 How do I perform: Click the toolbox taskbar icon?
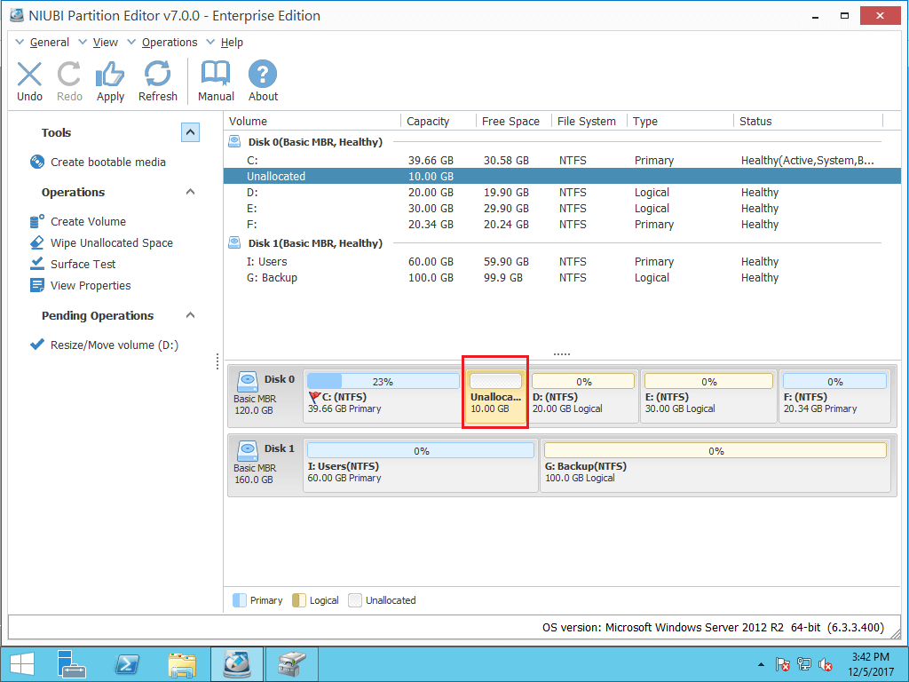tap(291, 664)
